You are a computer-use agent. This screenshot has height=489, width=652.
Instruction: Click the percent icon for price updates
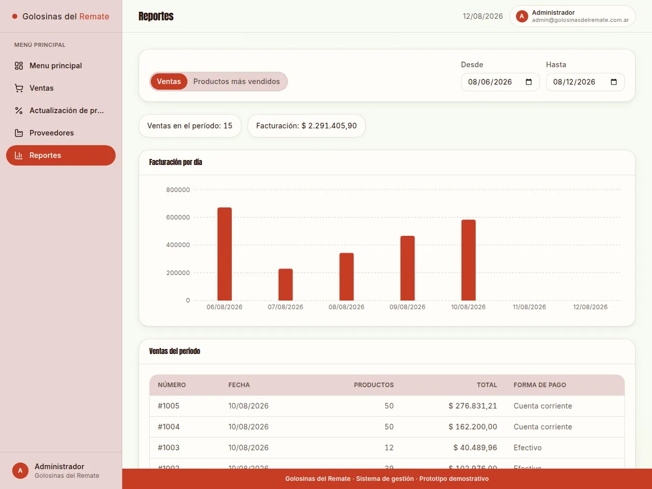click(x=19, y=111)
